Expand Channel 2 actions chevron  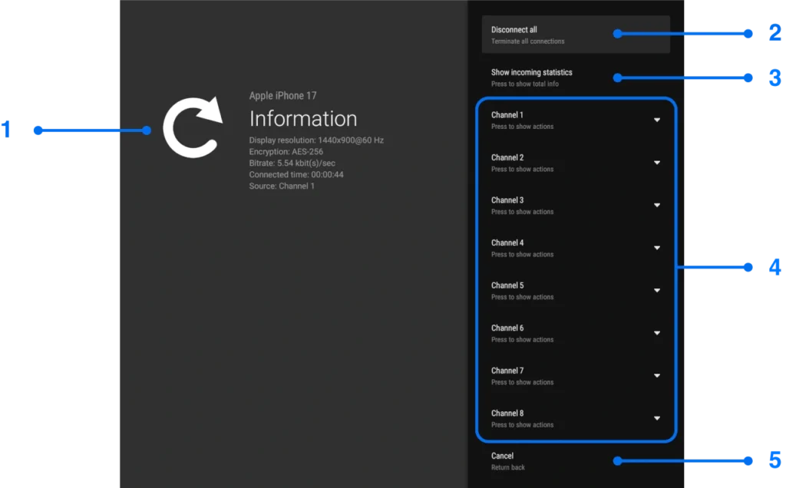tap(657, 163)
